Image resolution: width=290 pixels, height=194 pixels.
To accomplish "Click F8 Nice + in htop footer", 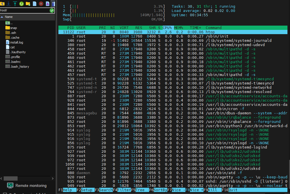I will click(x=194, y=190).
